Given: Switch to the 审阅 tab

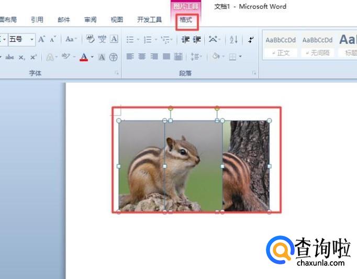Looking at the screenshot, I should pos(91,20).
